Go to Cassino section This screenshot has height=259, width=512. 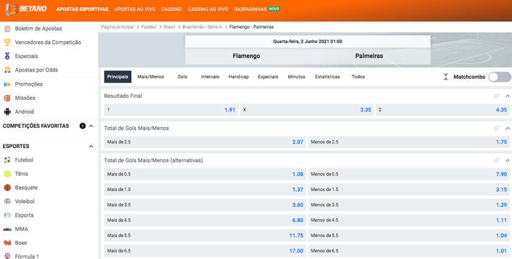(x=172, y=9)
